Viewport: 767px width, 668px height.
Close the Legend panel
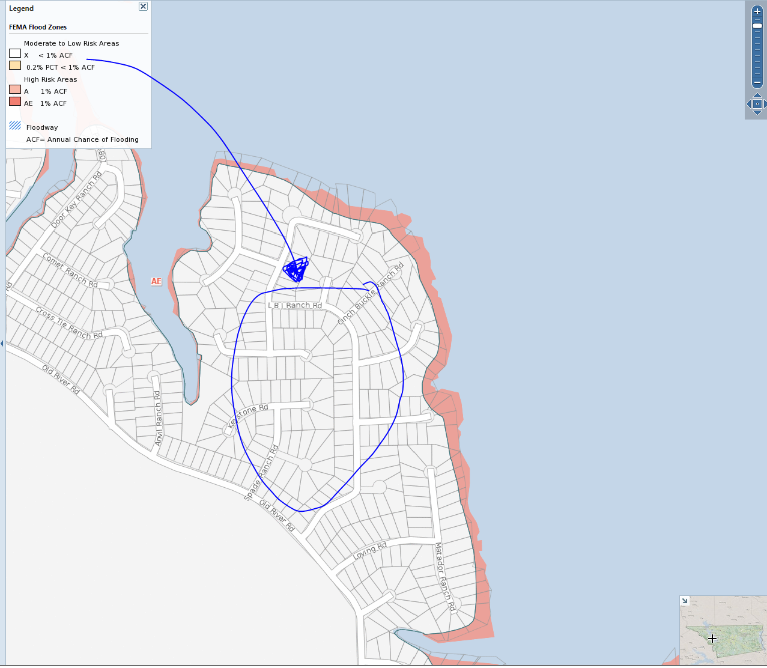click(x=143, y=6)
